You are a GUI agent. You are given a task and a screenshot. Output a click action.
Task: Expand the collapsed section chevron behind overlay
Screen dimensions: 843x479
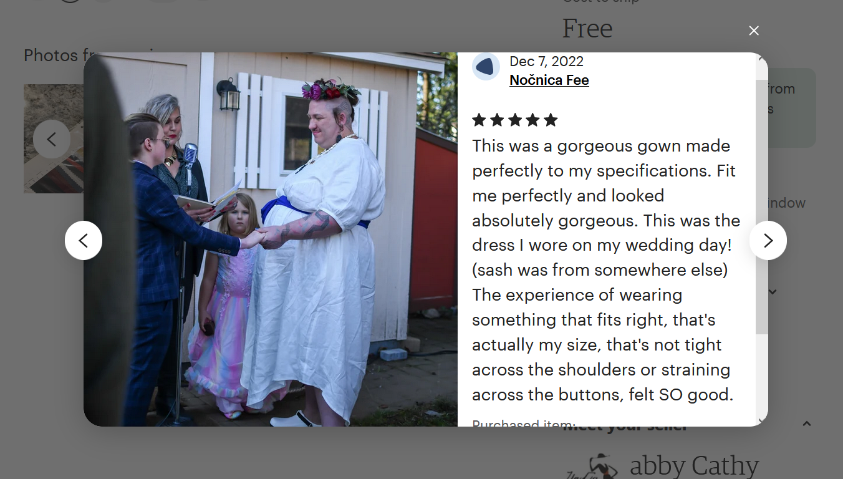pos(773,292)
